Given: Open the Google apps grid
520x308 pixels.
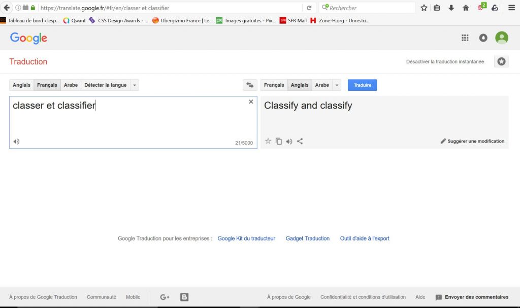Looking at the screenshot, I should [x=465, y=38].
